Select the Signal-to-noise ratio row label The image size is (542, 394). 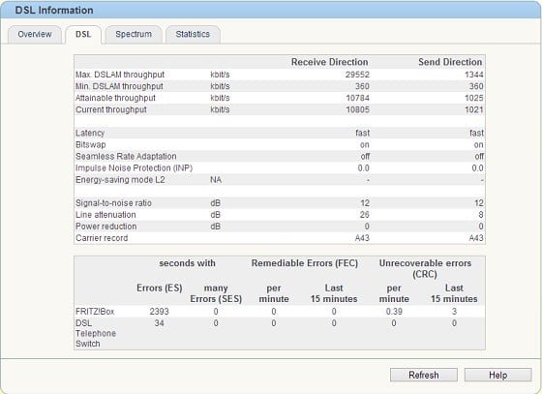point(113,203)
